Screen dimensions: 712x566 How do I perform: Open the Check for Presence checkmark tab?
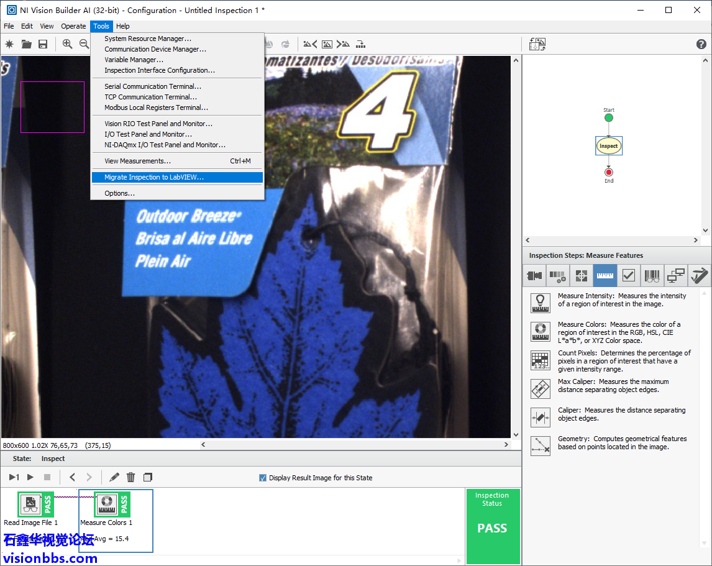click(x=629, y=275)
